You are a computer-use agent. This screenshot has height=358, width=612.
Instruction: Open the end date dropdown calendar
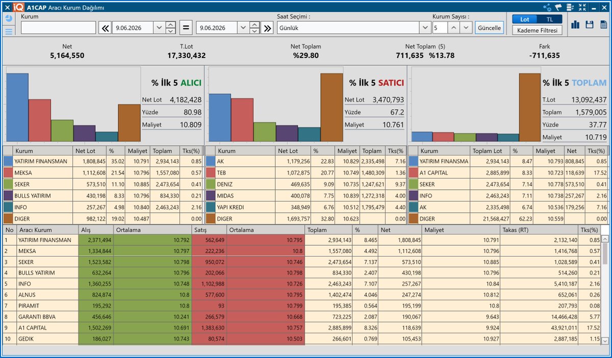[x=243, y=28]
